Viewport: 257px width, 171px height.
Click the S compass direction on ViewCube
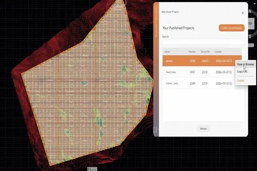coord(250,36)
